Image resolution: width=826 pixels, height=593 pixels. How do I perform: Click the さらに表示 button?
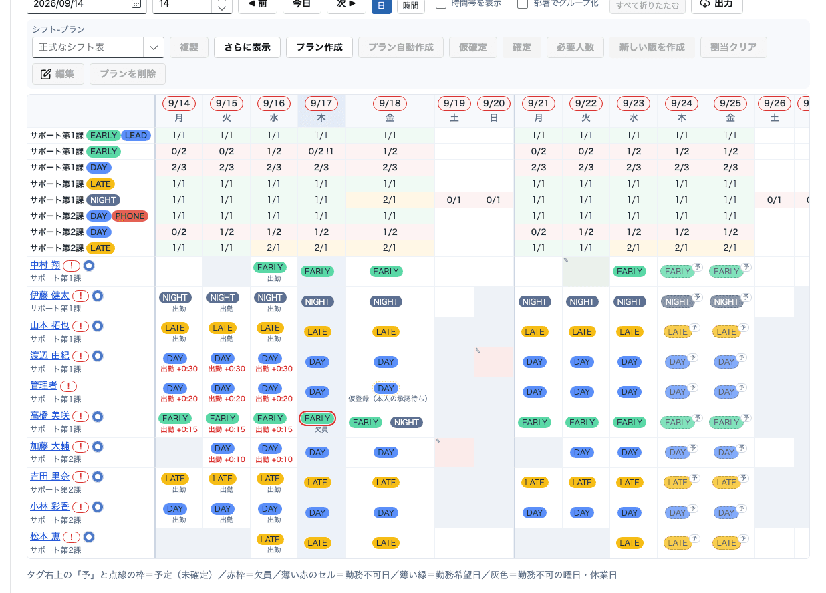tap(247, 47)
